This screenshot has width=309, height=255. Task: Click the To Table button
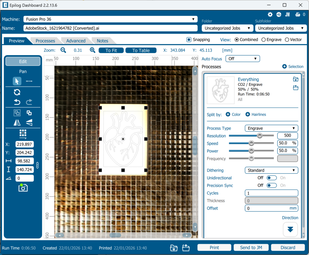click(x=141, y=50)
